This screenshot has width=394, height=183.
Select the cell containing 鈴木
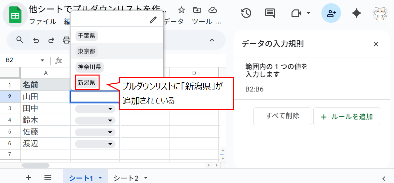(46, 120)
